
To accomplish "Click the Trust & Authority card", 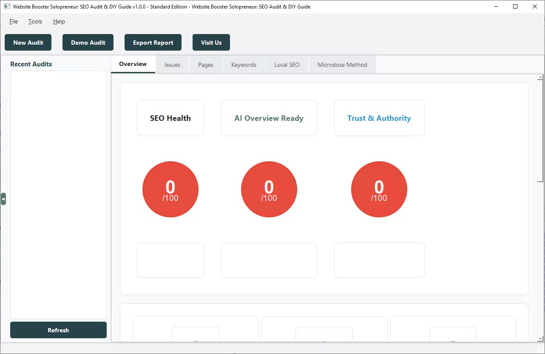I will pyautogui.click(x=379, y=118).
